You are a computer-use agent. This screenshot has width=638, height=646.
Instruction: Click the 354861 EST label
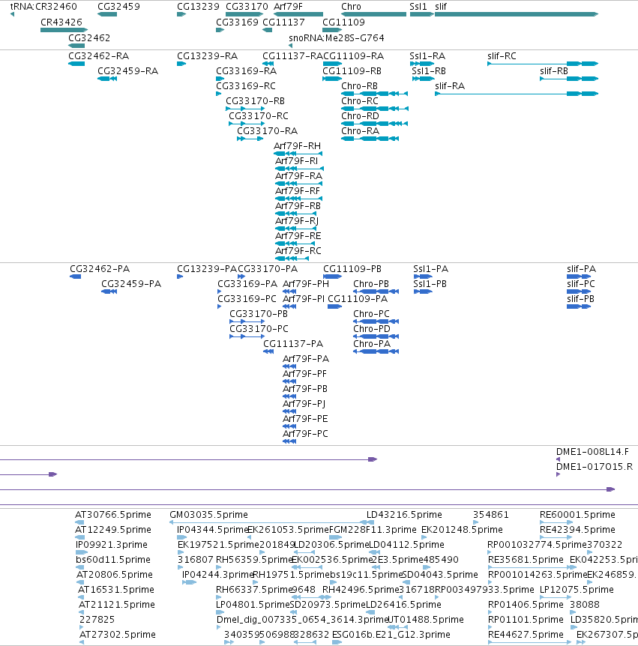(490, 515)
